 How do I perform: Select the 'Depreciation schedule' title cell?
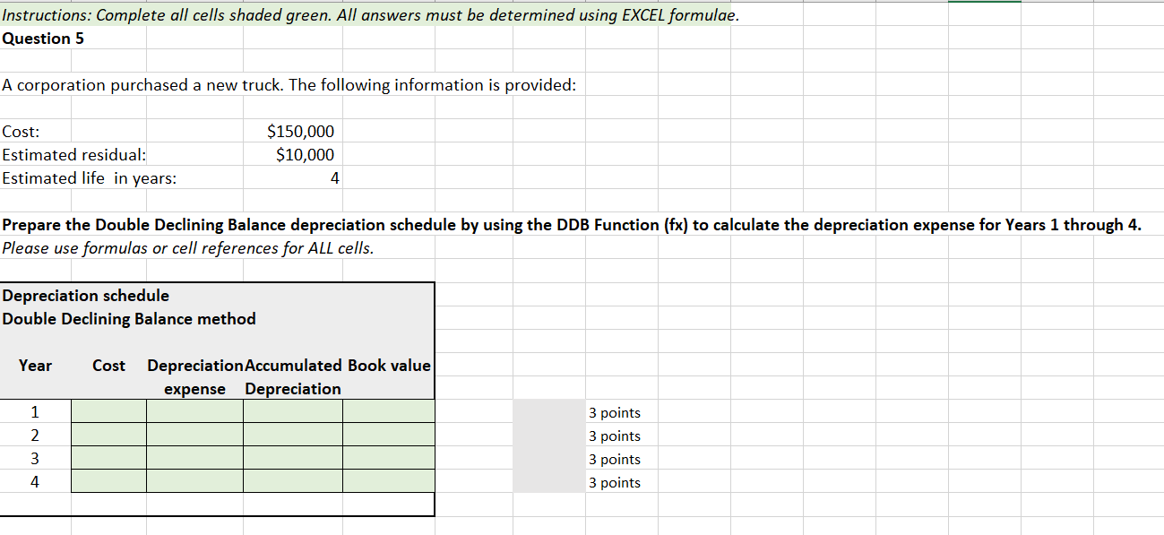pos(86,296)
